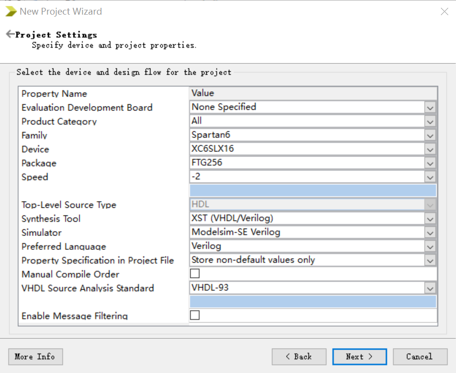Enable Manual Compile Order

pos(194,274)
